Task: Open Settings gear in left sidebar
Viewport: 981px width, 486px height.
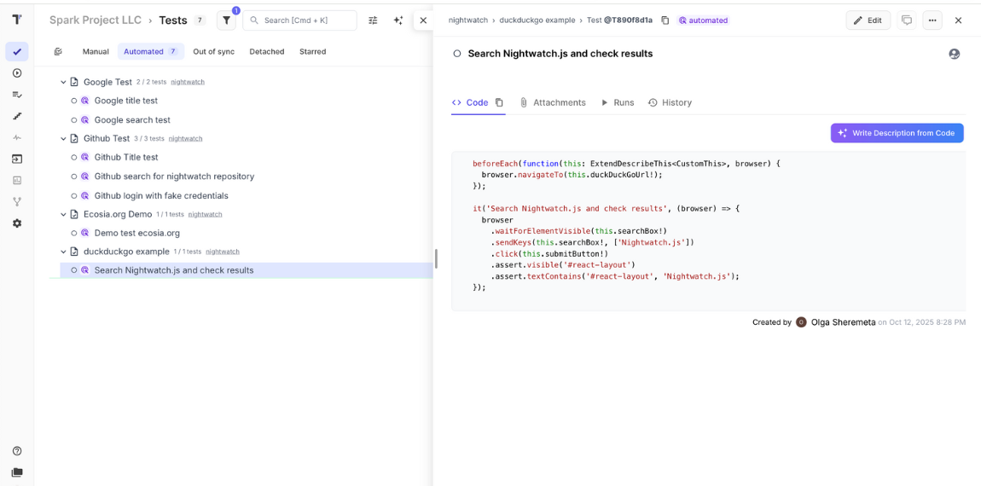Action: [17, 223]
